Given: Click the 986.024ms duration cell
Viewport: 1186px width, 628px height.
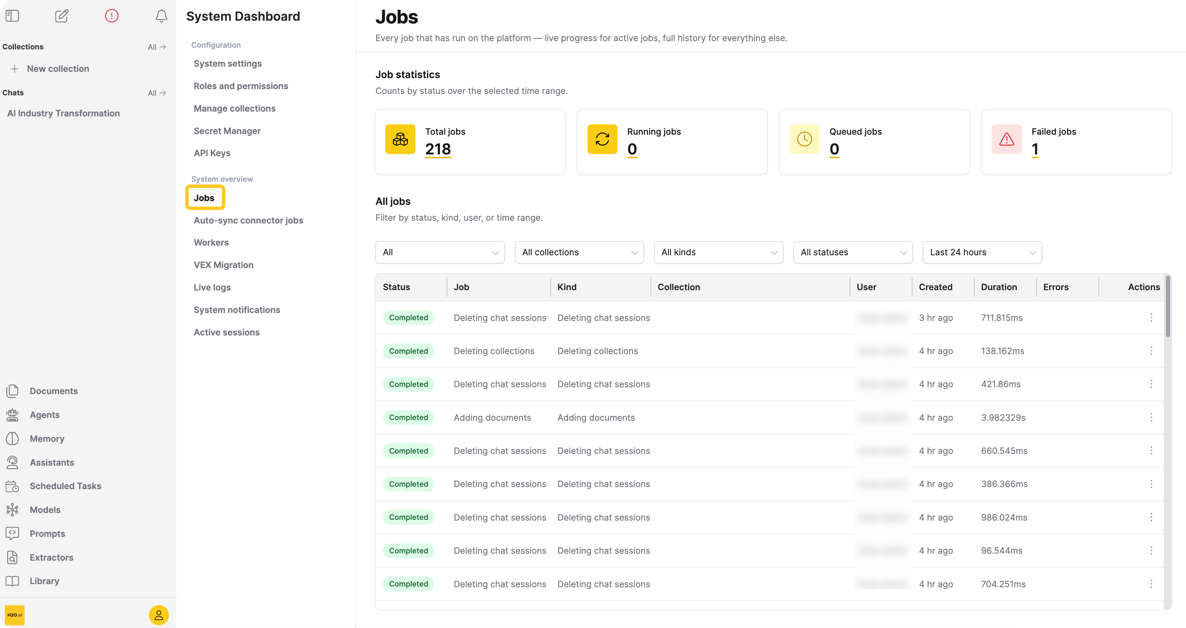Looking at the screenshot, I should [x=1004, y=517].
